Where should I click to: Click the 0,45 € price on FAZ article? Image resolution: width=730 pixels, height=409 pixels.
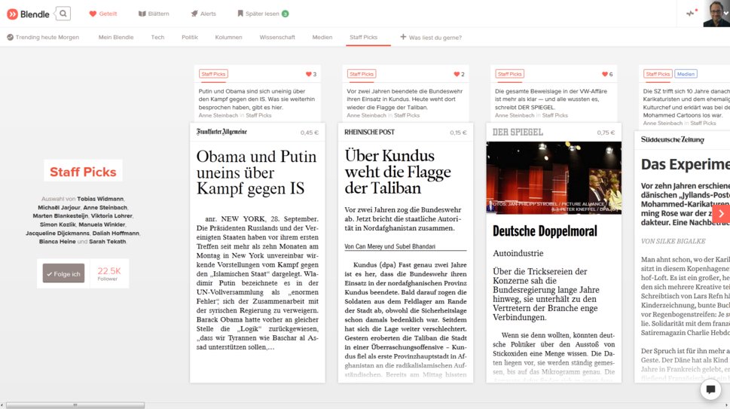pyautogui.click(x=309, y=133)
